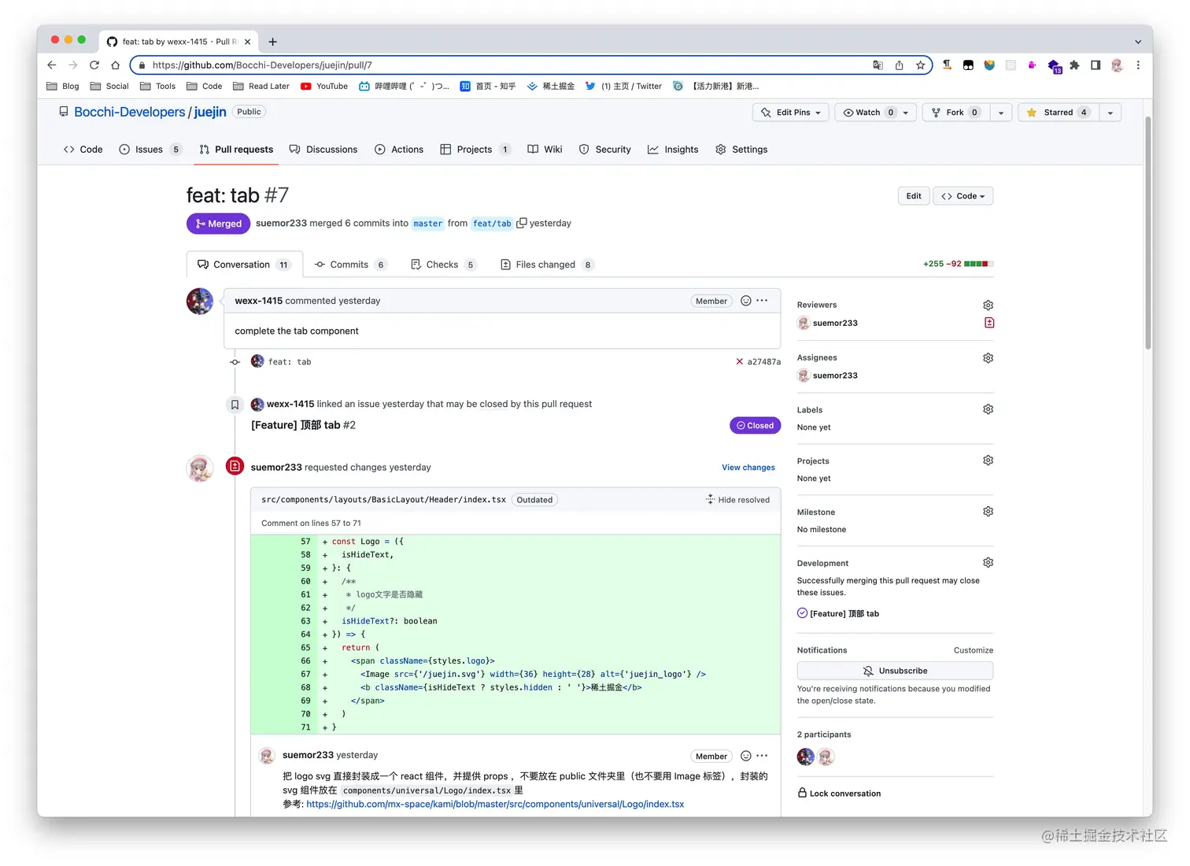Open commit a27487a
Viewport: 1190px width, 866px height.
(x=763, y=362)
